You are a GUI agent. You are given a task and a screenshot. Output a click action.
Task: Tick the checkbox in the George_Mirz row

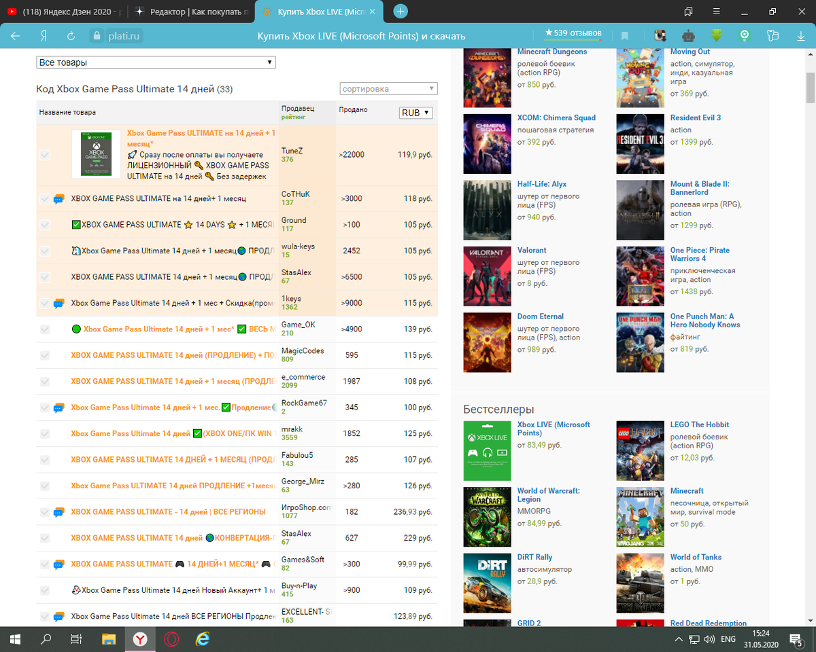[x=45, y=486]
